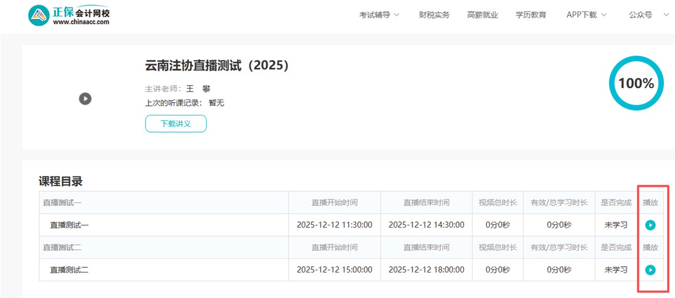Expand the 考试辅导 dropdown menu
Image resolution: width=675 pixels, height=298 pixels.
click(379, 15)
